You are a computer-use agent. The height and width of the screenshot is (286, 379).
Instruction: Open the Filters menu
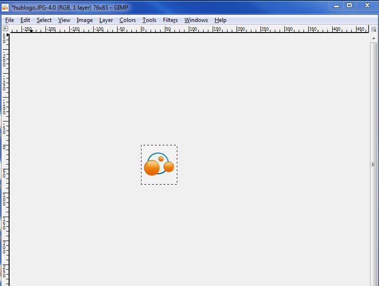click(x=170, y=20)
